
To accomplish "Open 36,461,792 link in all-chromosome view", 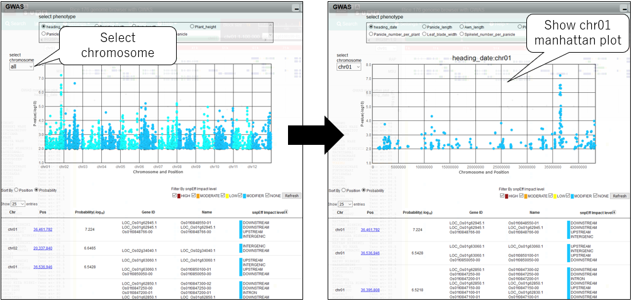I will [x=43, y=230].
